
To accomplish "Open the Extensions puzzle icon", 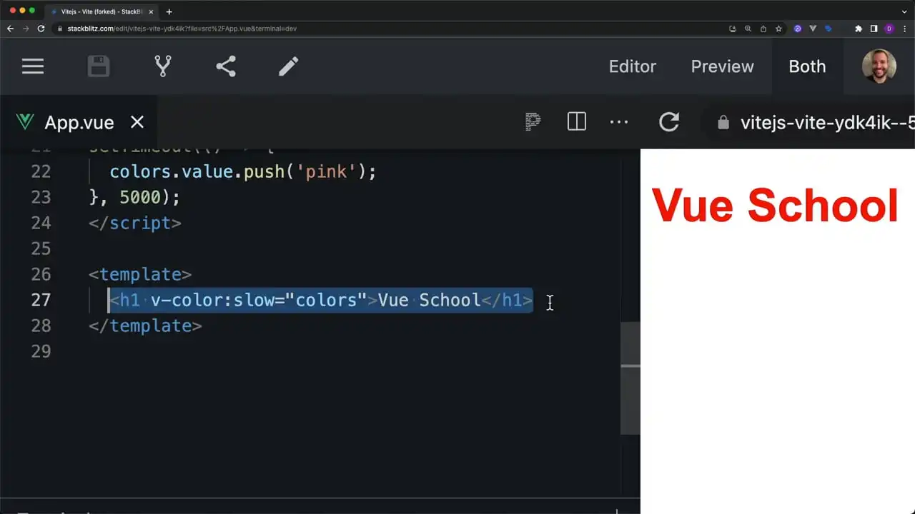I will pyautogui.click(x=859, y=29).
